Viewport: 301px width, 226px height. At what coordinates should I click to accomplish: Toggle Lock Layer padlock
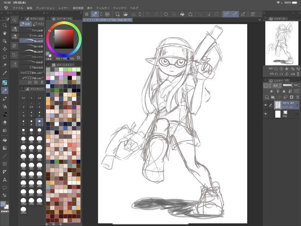click(284, 91)
